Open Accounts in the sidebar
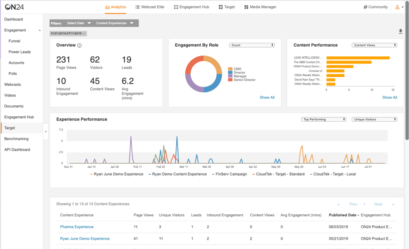 point(16,63)
